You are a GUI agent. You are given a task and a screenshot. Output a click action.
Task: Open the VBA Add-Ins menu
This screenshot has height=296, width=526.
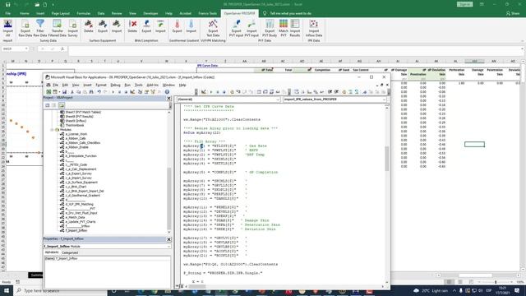coord(153,85)
